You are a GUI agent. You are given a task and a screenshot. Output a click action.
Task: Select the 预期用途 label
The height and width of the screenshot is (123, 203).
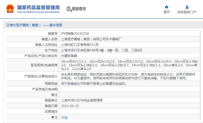(x=51, y=84)
